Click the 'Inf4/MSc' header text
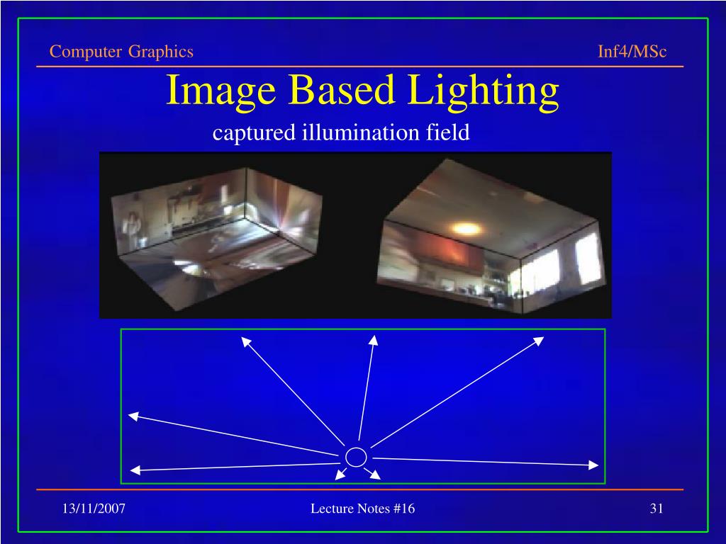The width and height of the screenshot is (726, 544). [x=632, y=51]
